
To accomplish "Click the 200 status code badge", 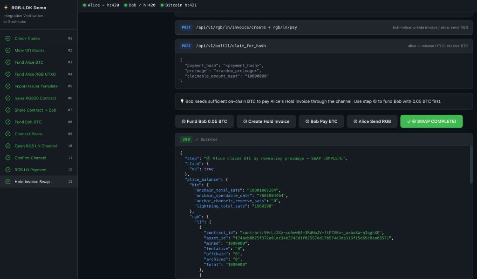I will 186,139.
